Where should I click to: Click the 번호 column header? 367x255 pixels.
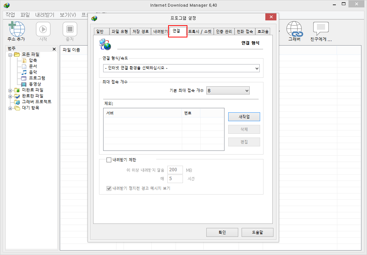click(191, 113)
